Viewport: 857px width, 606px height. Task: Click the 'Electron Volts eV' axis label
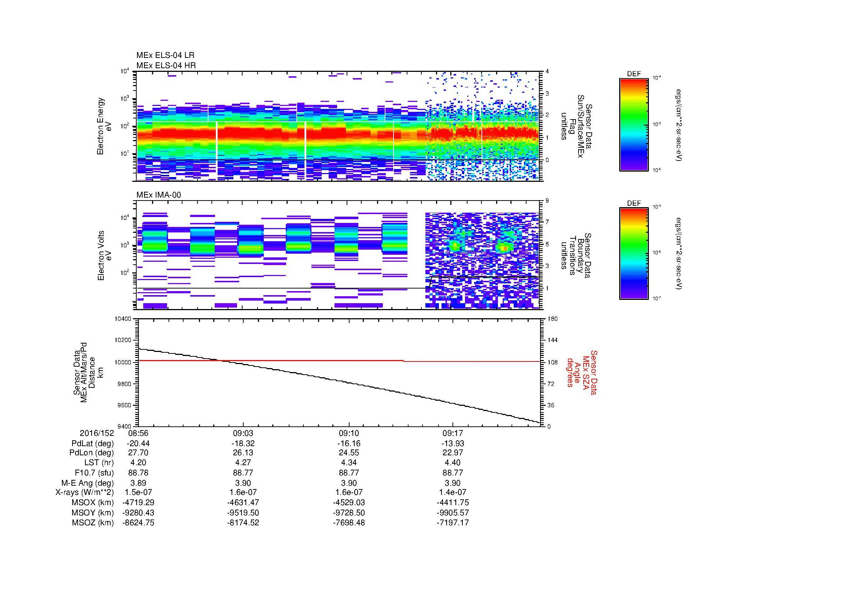coord(104,256)
